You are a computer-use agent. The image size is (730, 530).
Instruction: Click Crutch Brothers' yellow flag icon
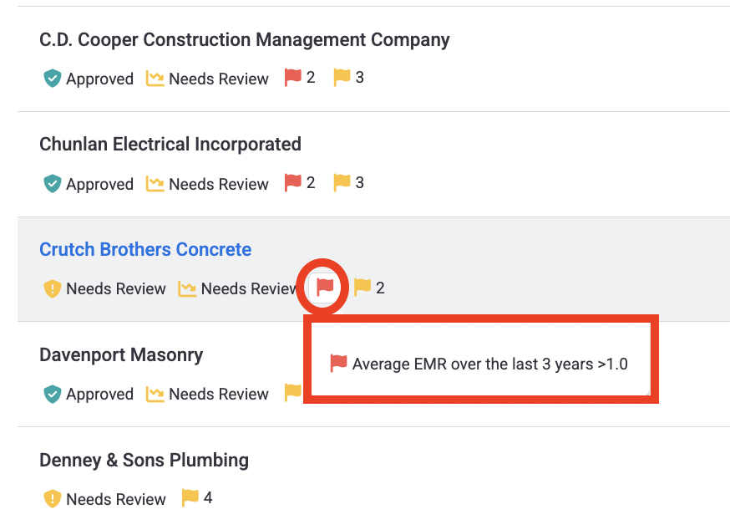(362, 287)
